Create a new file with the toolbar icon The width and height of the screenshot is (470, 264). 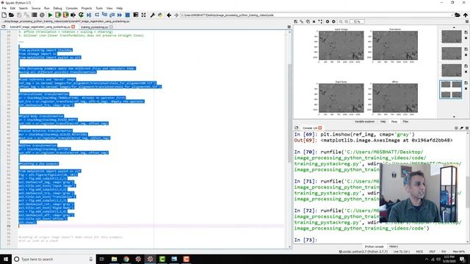[x=4, y=15]
